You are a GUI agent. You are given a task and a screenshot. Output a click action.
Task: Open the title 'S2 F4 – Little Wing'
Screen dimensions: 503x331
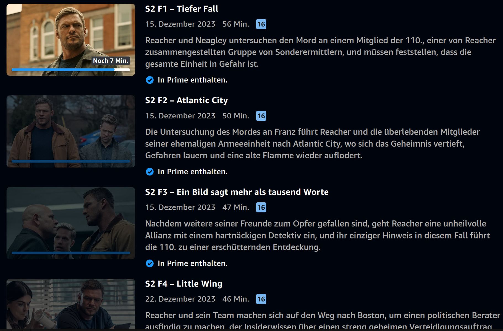[184, 284]
